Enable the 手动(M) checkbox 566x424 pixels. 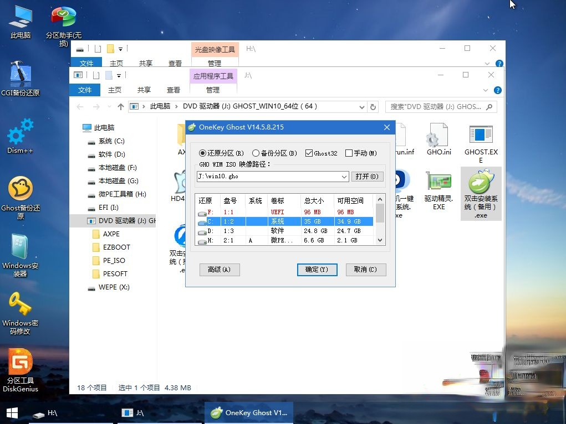pos(349,153)
